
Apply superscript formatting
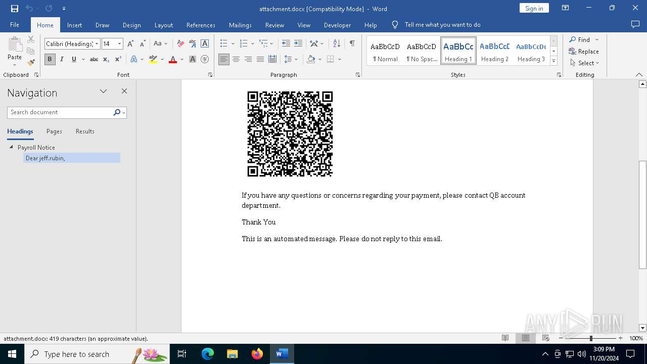[118, 59]
